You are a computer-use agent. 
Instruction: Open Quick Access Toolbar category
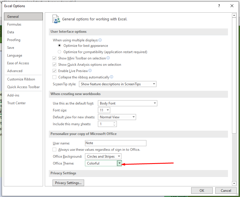[24, 87]
